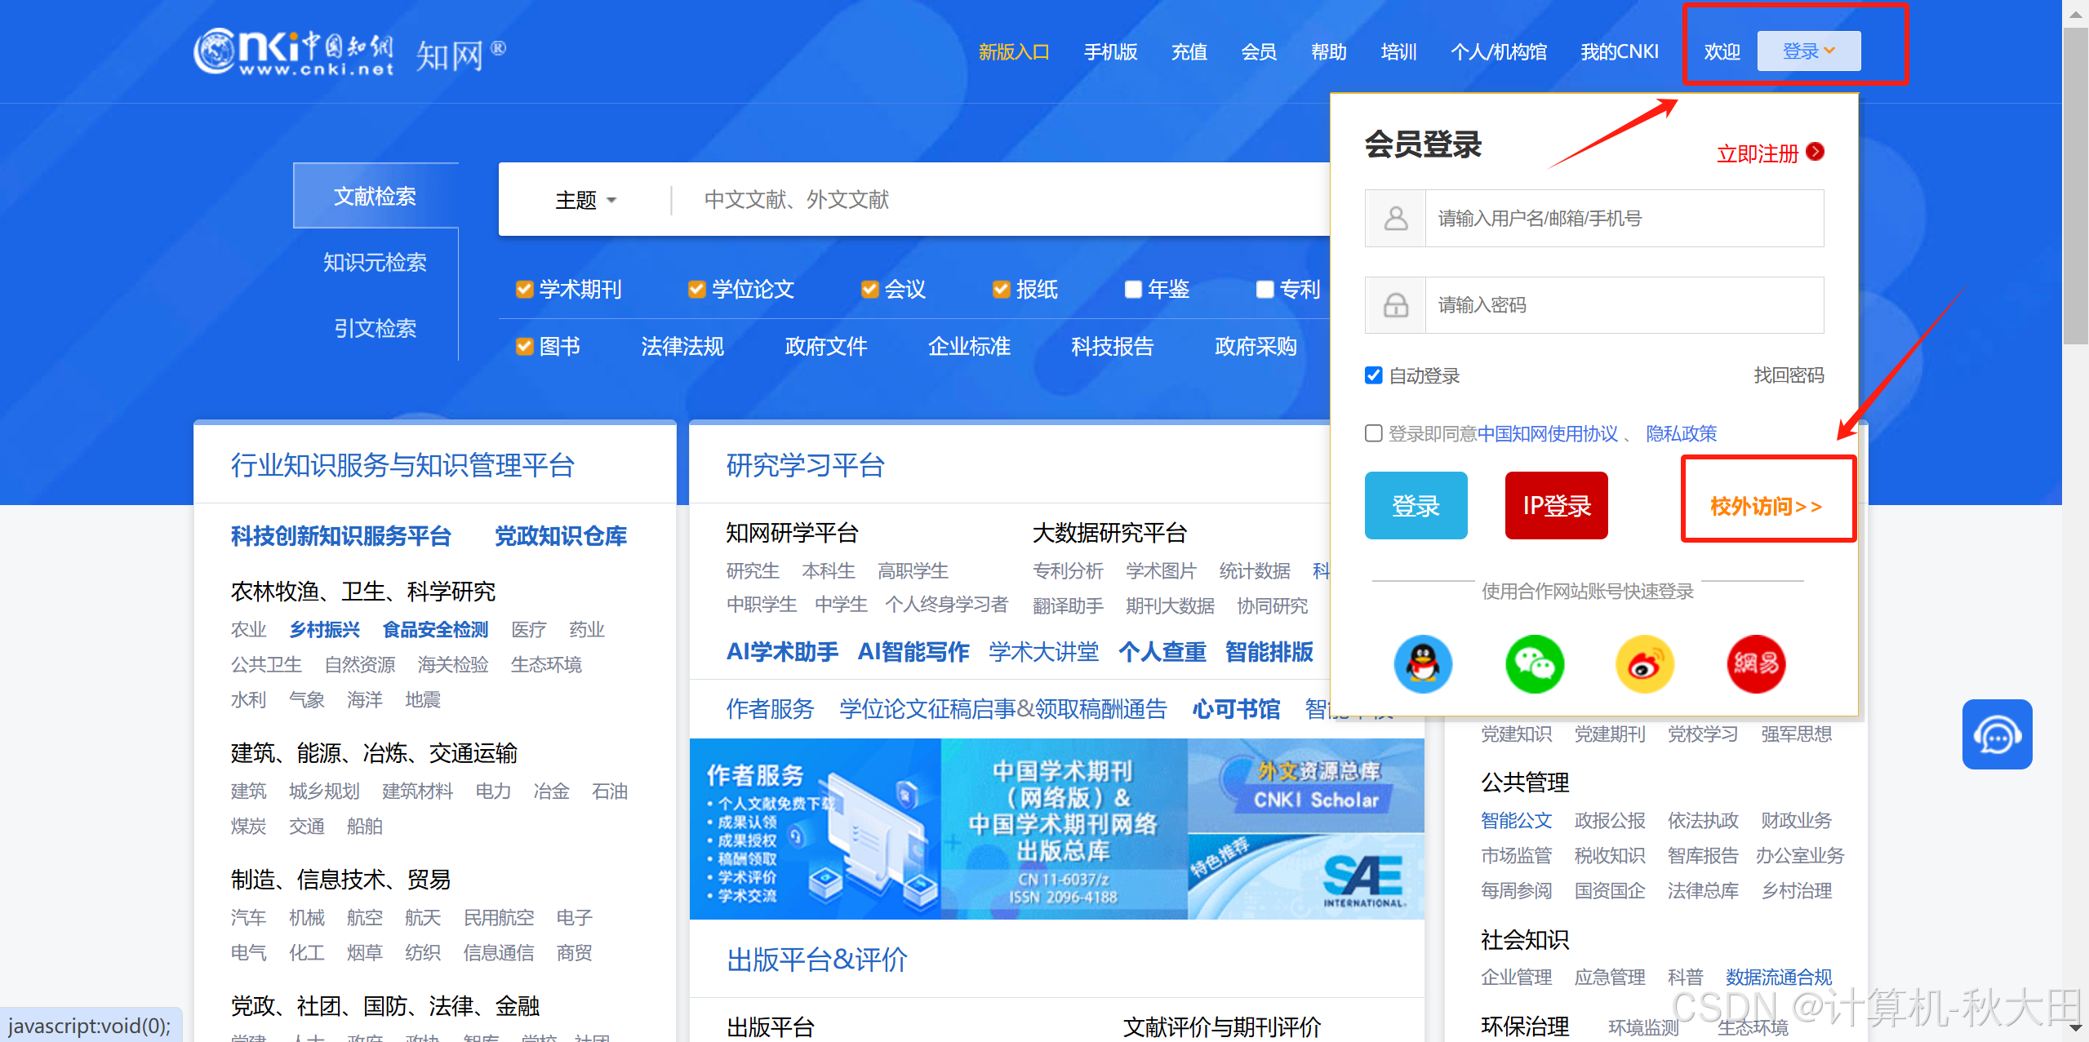Uncheck the 自动登录 checkbox
Viewport: 2089px width, 1042px height.
click(1374, 375)
